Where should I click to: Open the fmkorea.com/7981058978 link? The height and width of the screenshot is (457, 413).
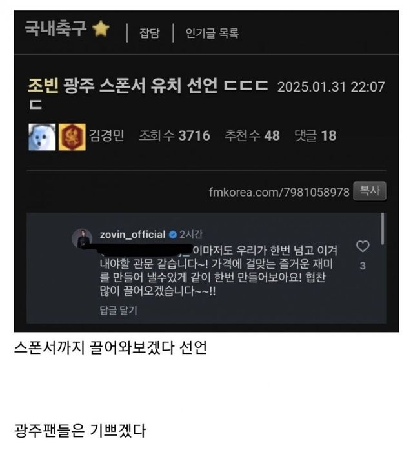pos(279,192)
